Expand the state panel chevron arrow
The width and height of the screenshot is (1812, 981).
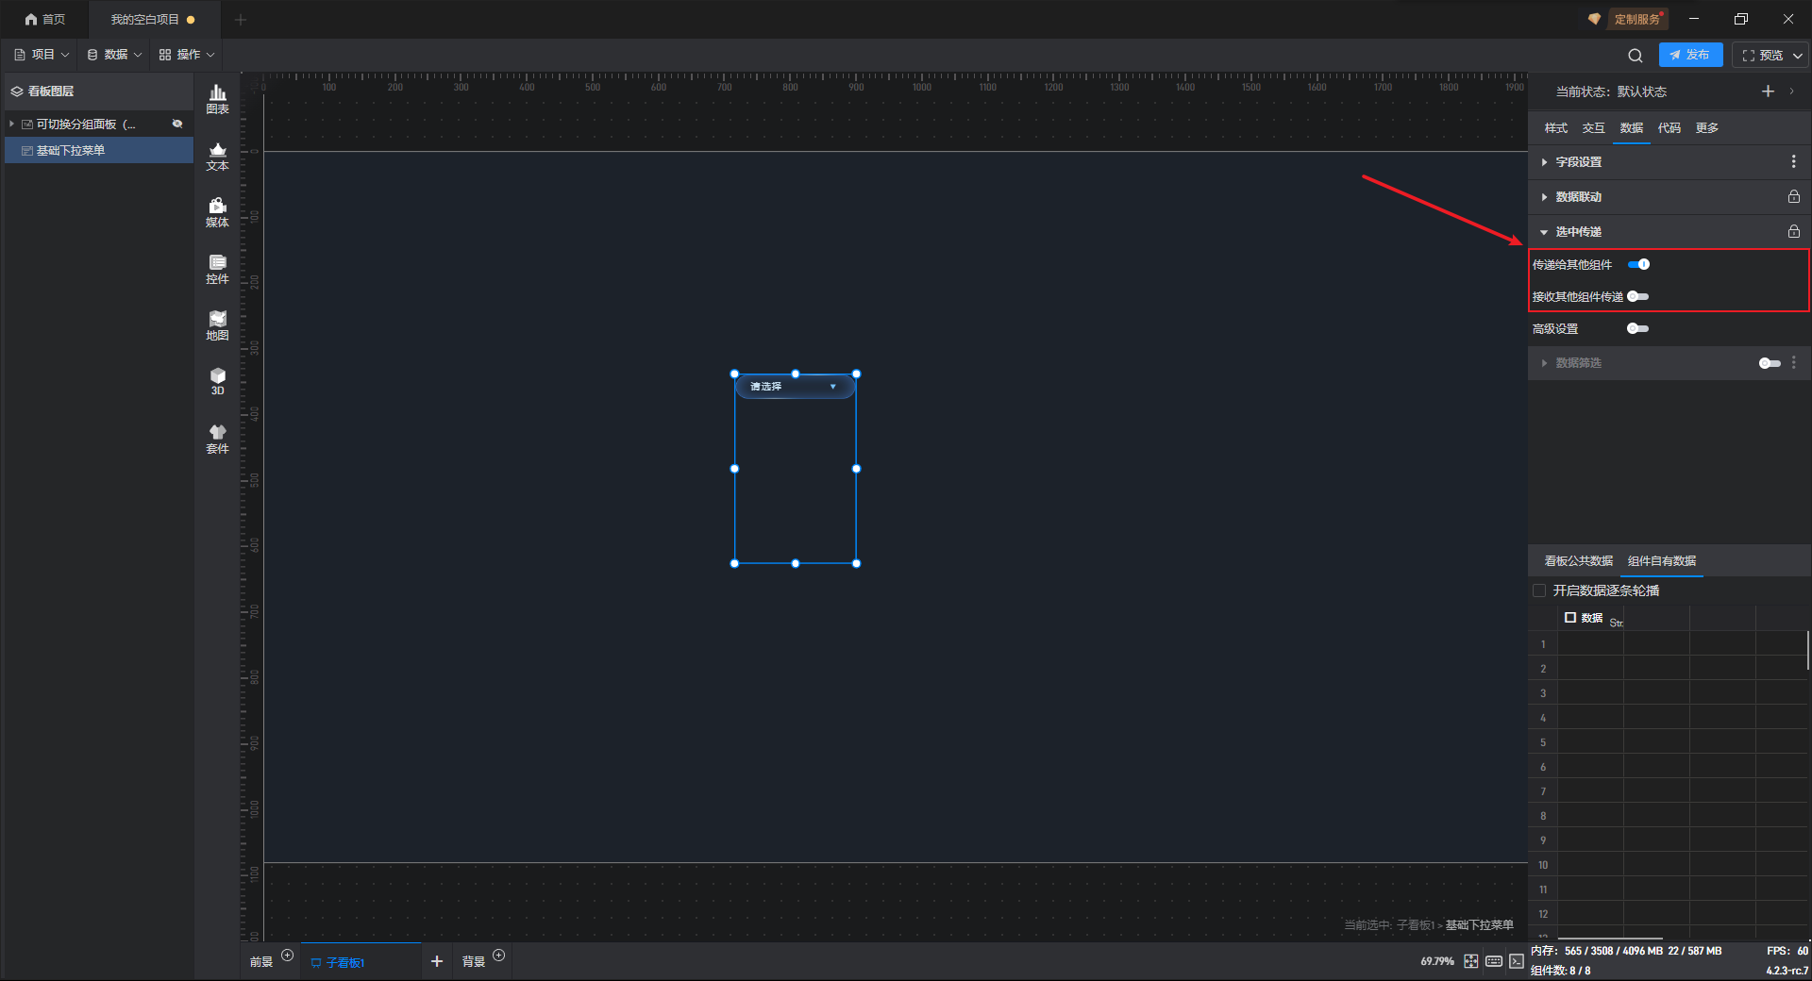click(x=1791, y=91)
